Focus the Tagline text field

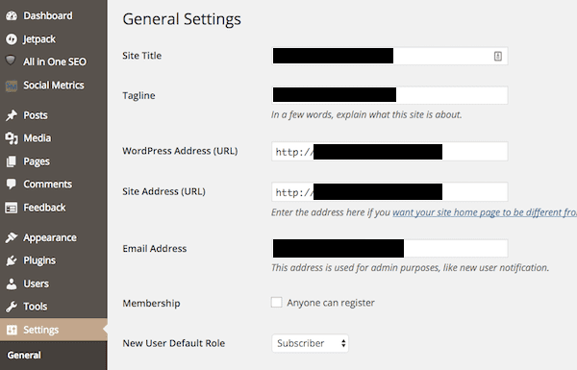point(389,95)
